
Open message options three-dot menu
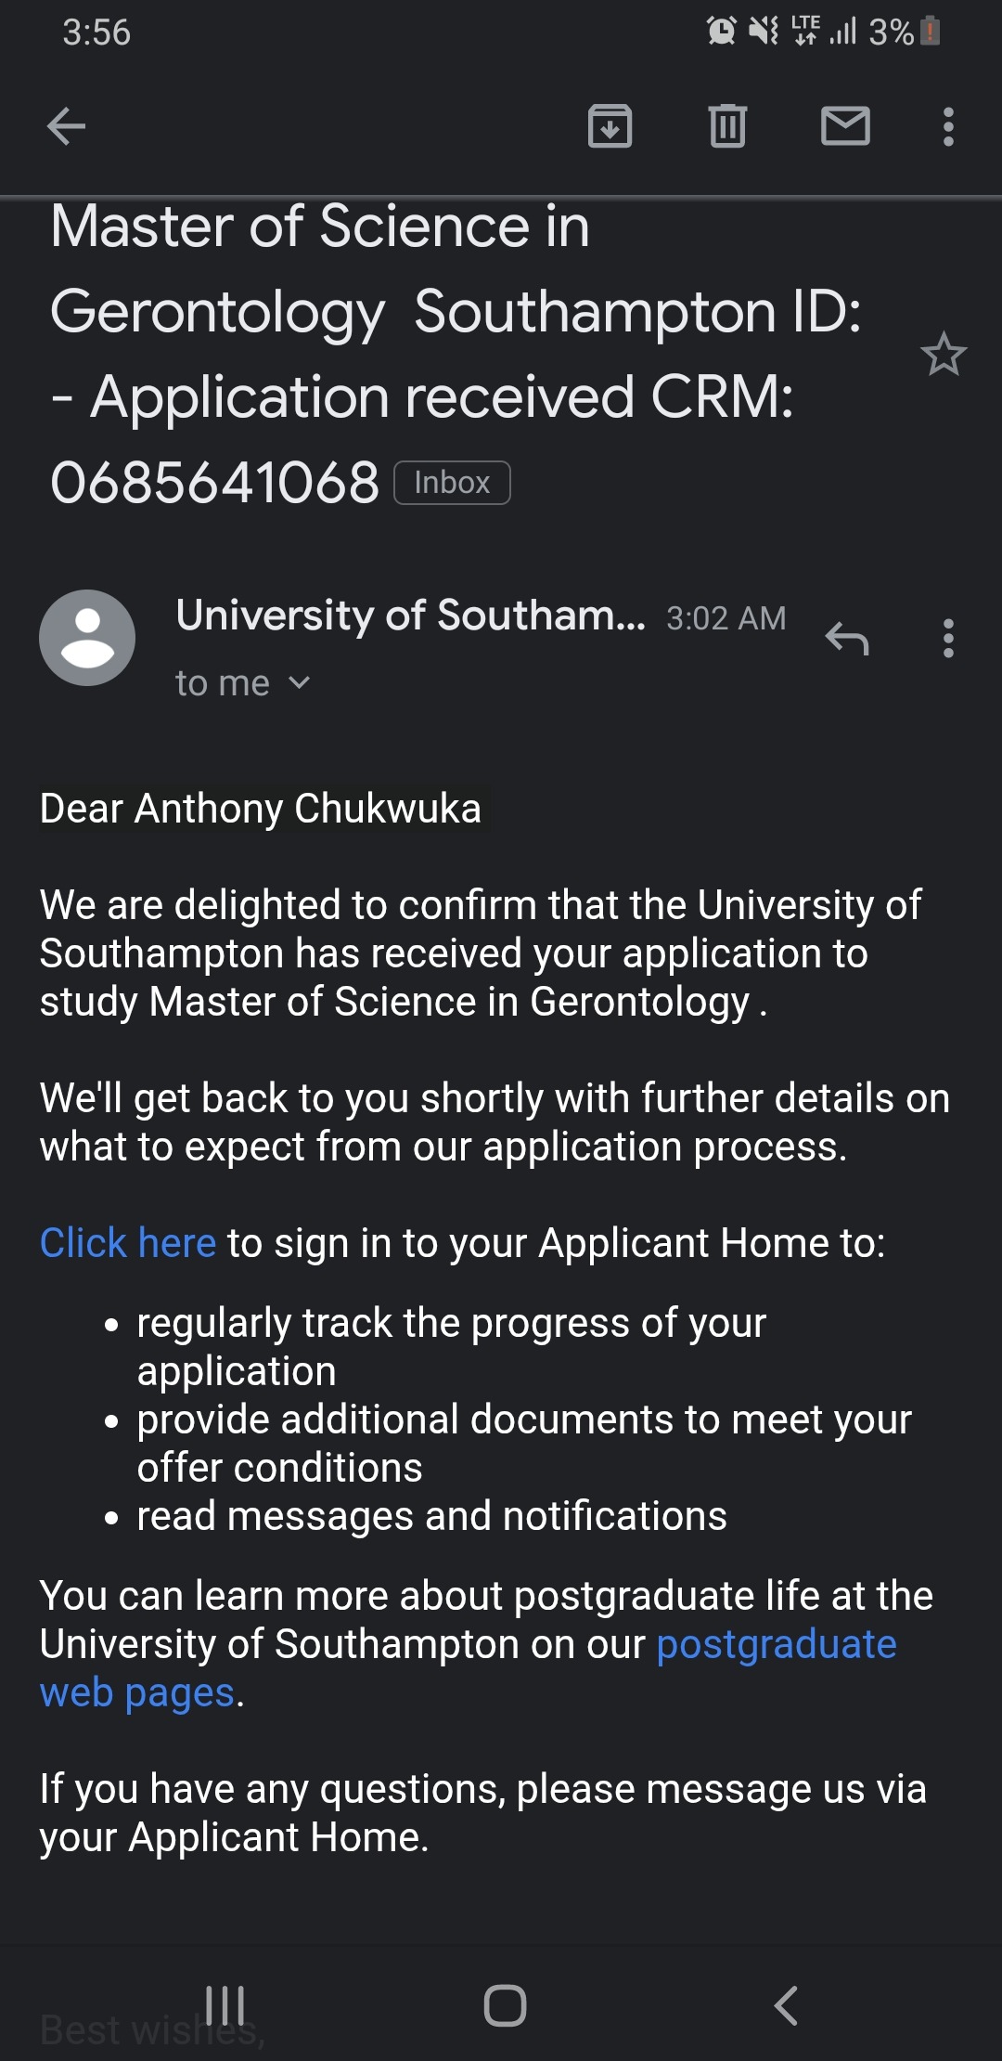click(947, 638)
